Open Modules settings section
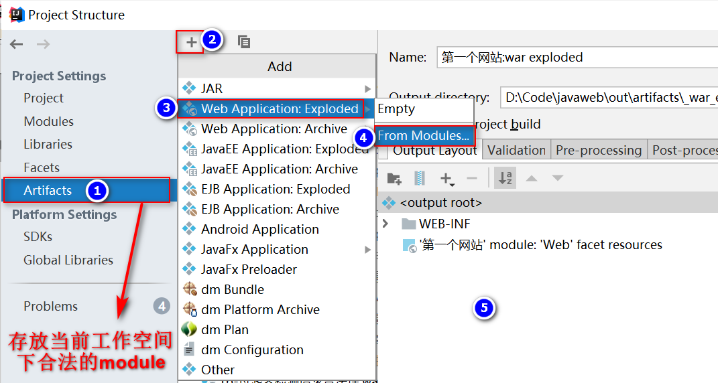718x383 pixels. tap(48, 121)
